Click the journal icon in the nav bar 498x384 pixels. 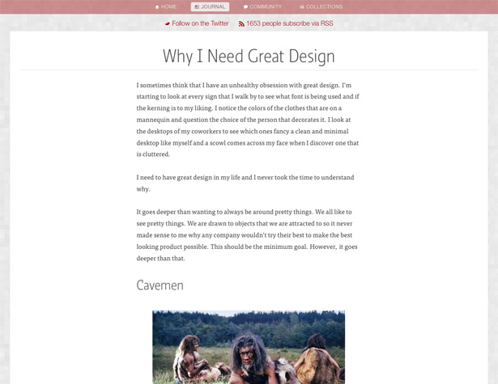tap(197, 7)
